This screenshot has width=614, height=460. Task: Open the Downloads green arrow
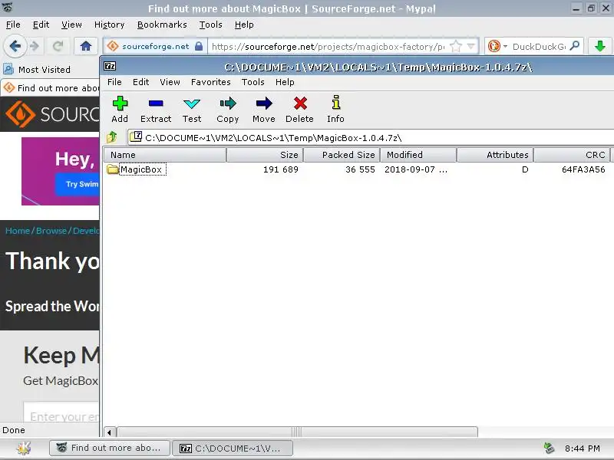click(x=599, y=47)
